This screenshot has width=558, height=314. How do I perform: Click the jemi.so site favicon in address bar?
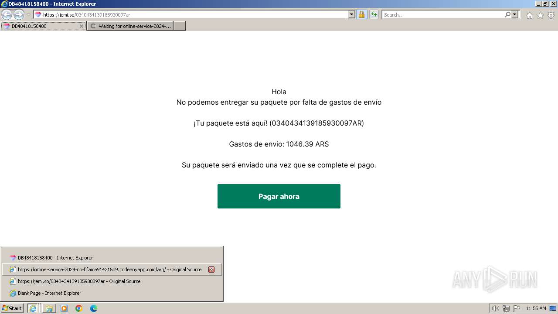coord(38,15)
